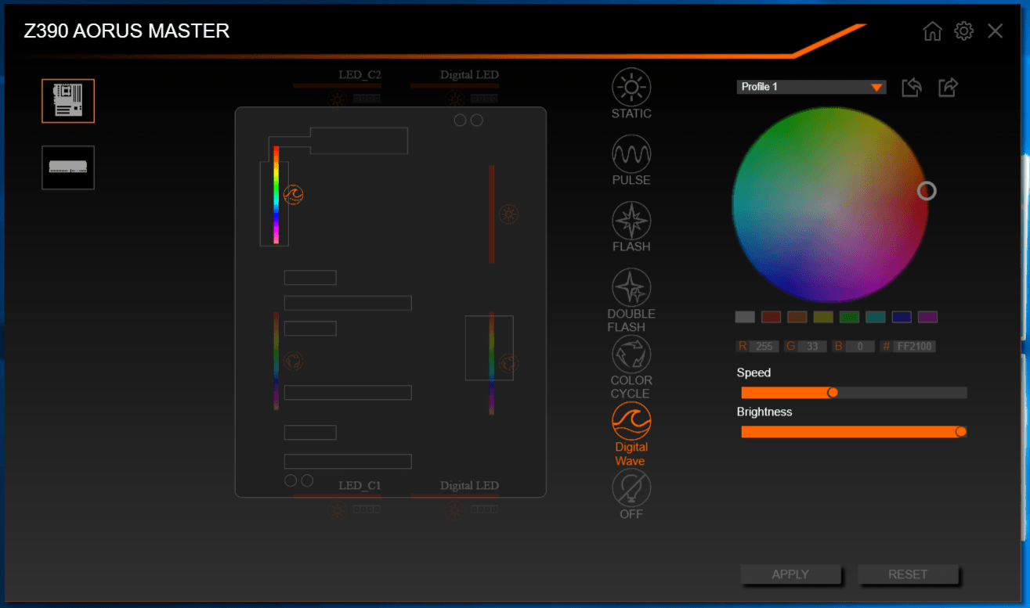Click the Speed slider handle
The width and height of the screenshot is (1030, 608).
833,393
